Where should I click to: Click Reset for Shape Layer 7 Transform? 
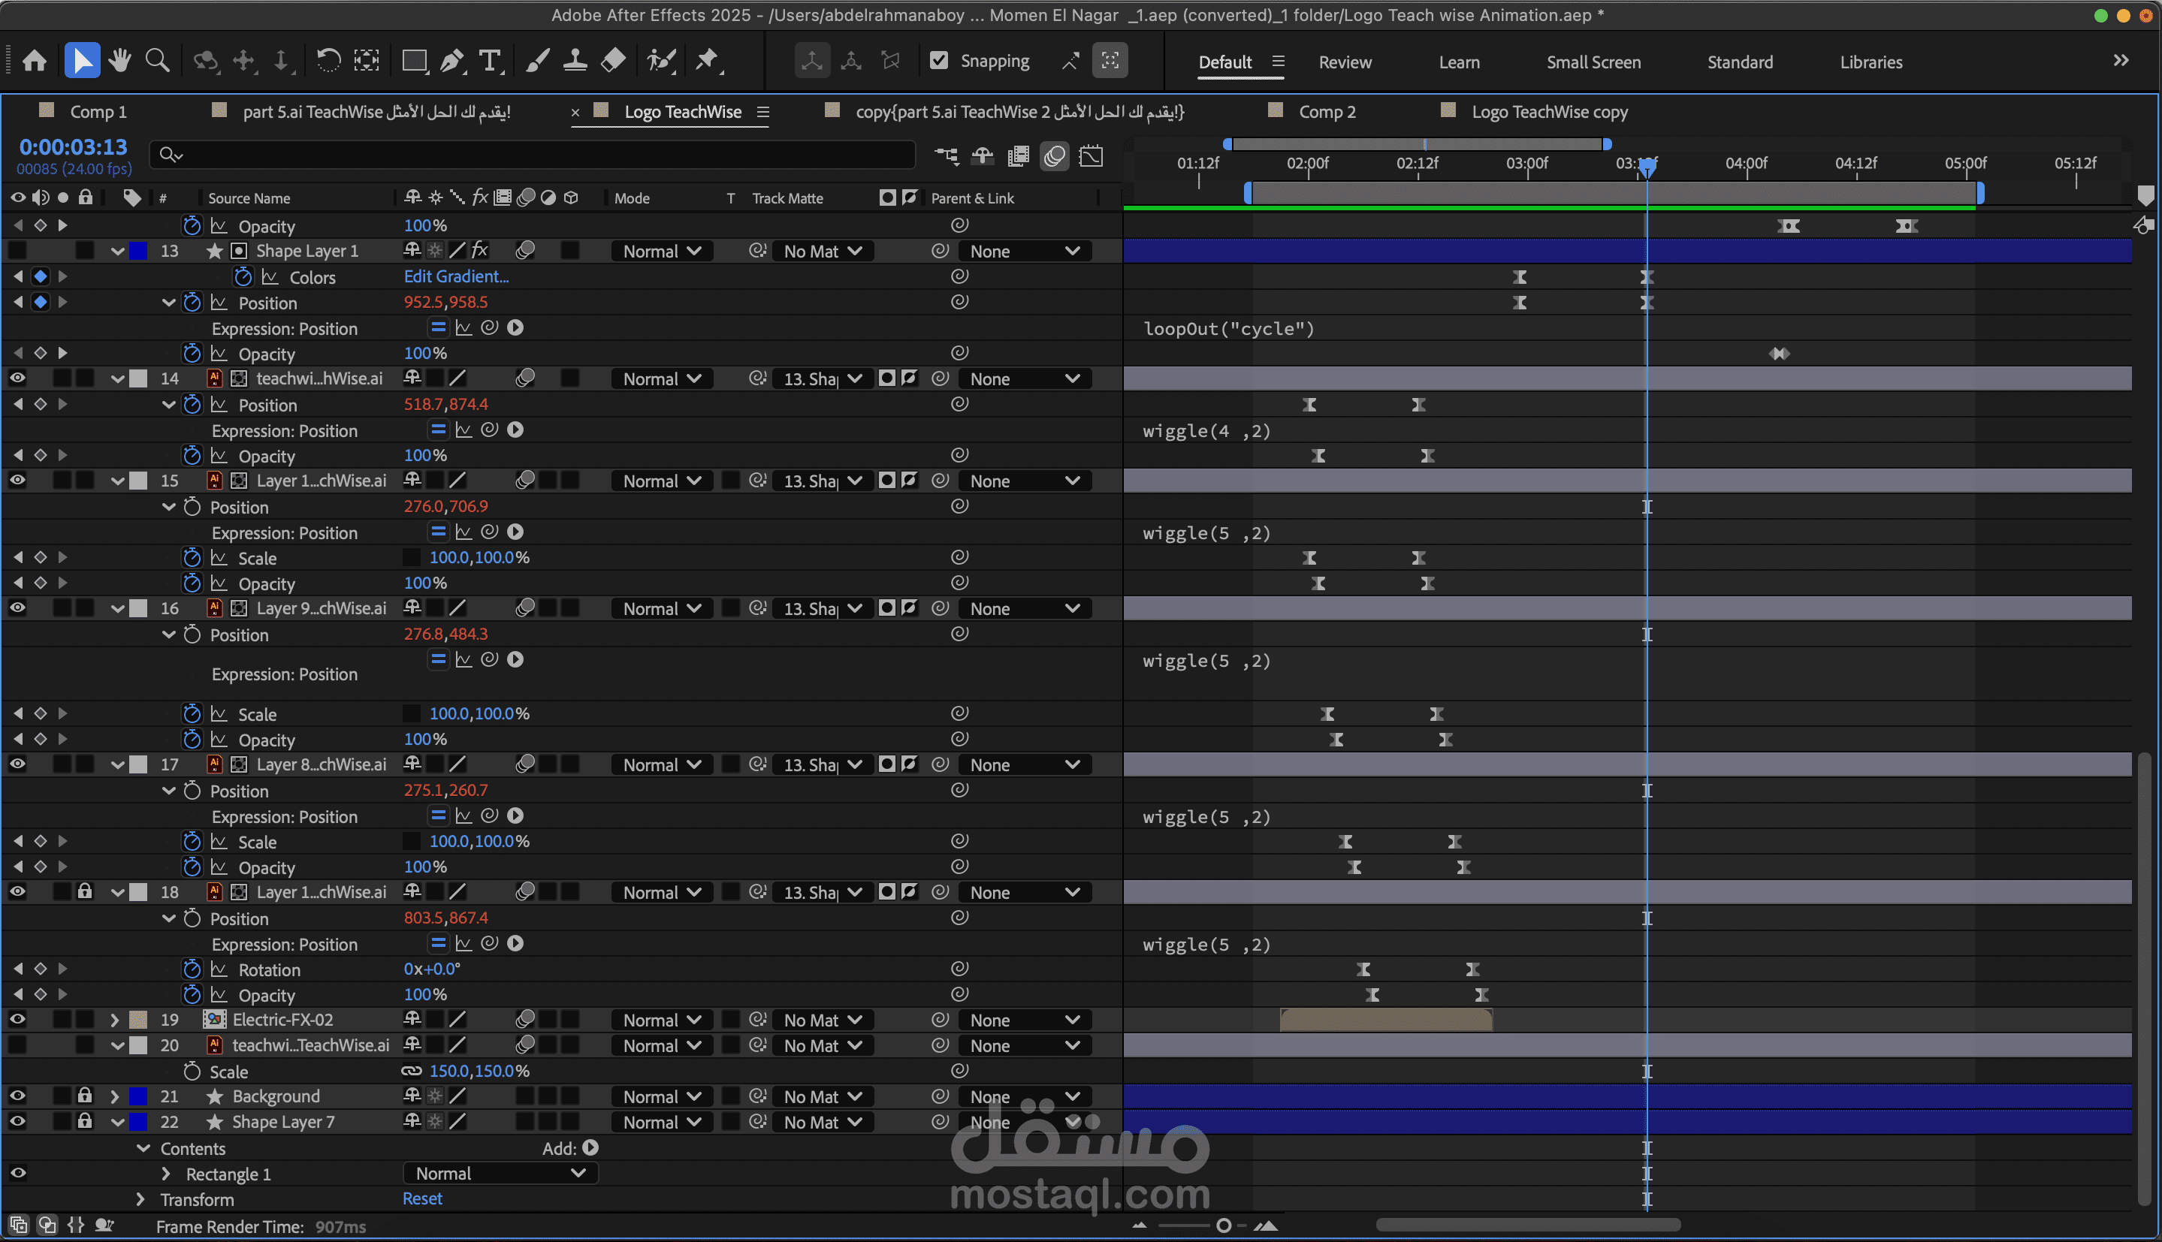(422, 1198)
